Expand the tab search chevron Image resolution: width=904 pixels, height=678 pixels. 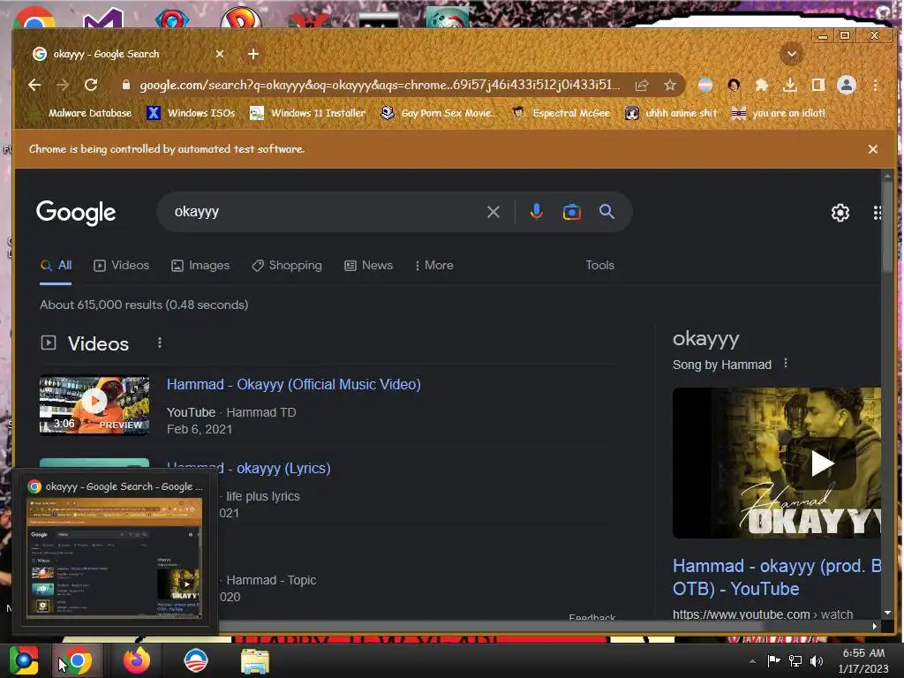(x=792, y=54)
